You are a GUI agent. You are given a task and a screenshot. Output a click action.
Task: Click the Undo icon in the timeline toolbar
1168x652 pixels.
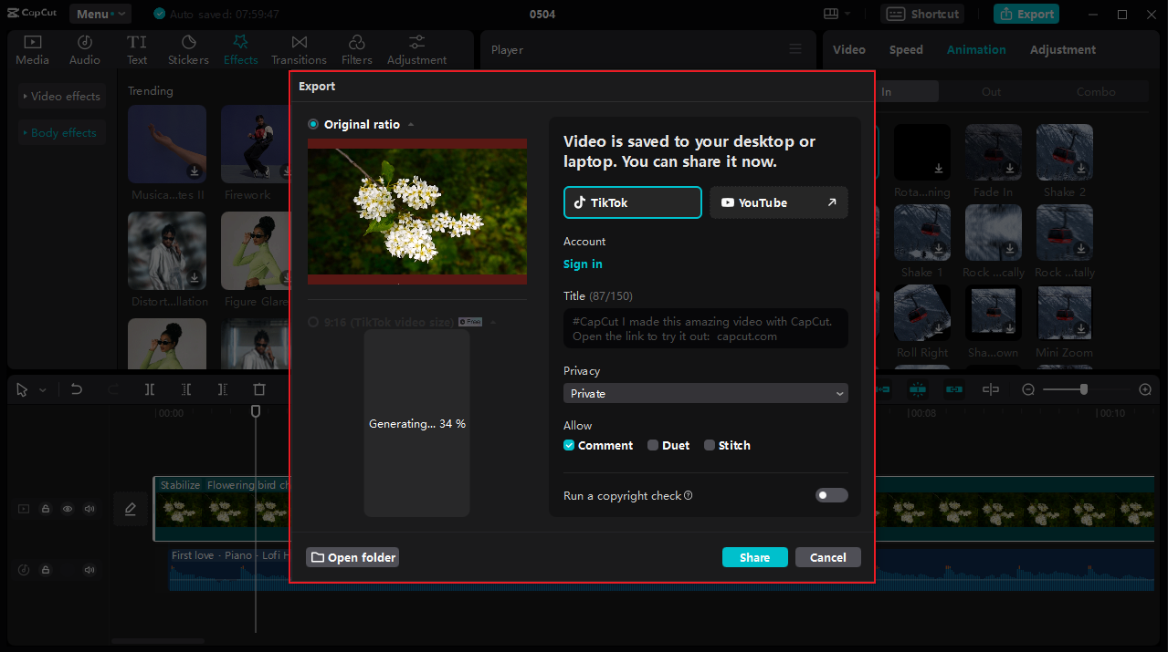[77, 389]
